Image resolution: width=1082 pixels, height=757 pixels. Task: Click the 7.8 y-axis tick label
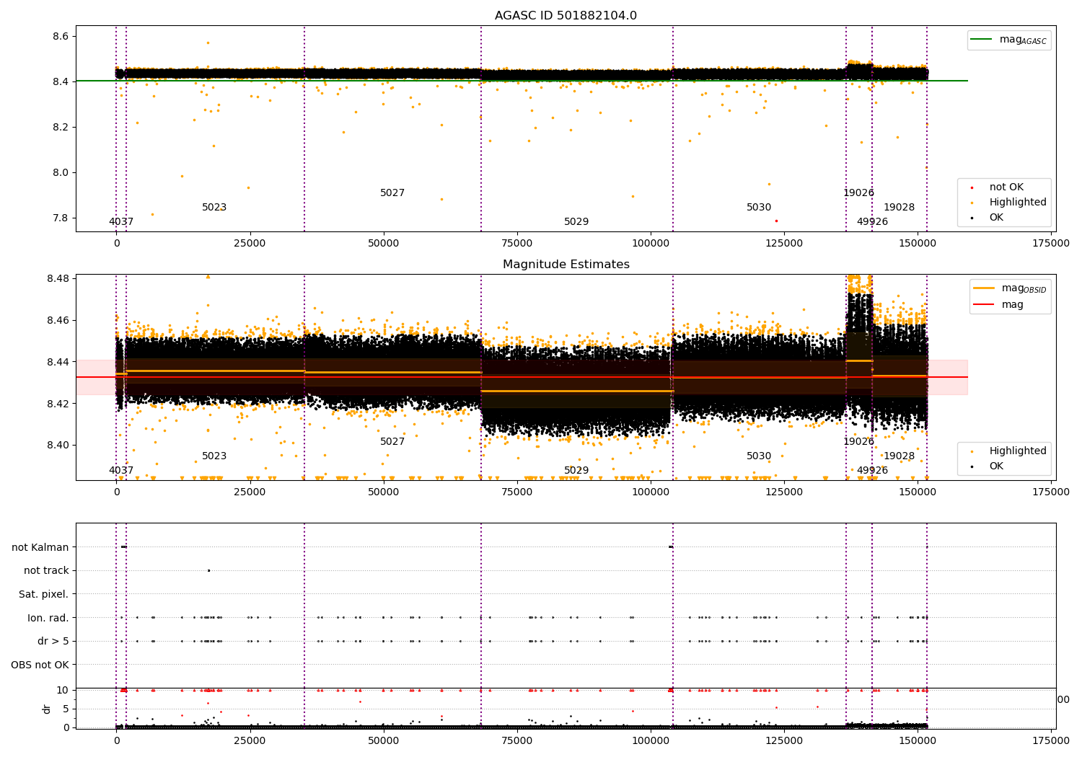[x=61, y=218]
